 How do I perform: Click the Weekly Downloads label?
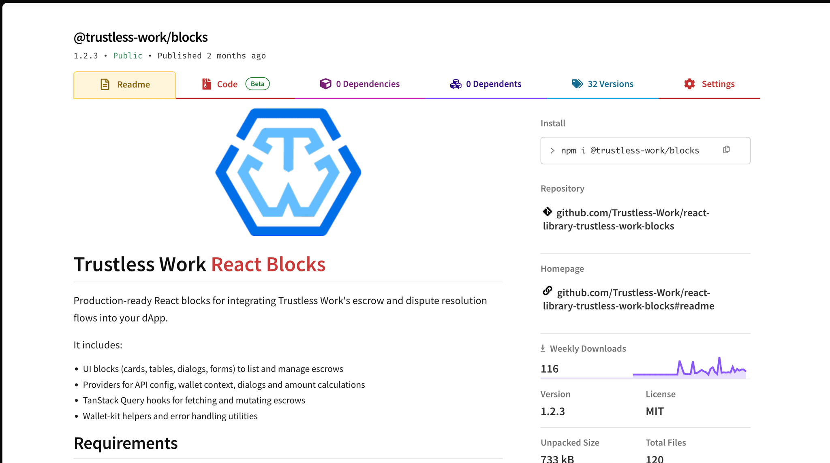click(588, 349)
